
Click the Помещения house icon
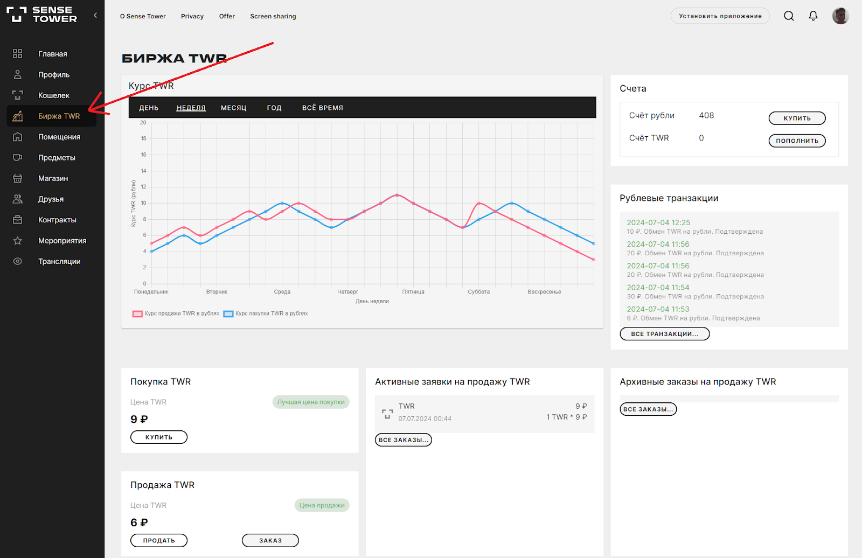pyautogui.click(x=18, y=137)
